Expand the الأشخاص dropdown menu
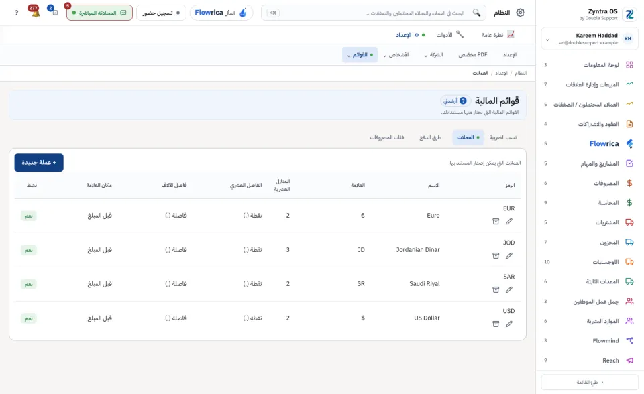This screenshot has height=394, width=644. click(396, 54)
